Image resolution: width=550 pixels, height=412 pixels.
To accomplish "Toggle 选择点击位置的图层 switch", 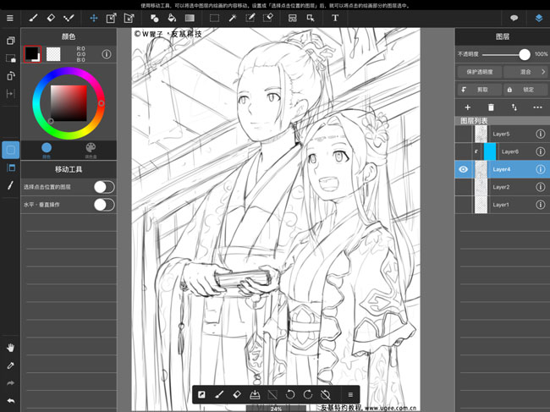I will 104,187.
